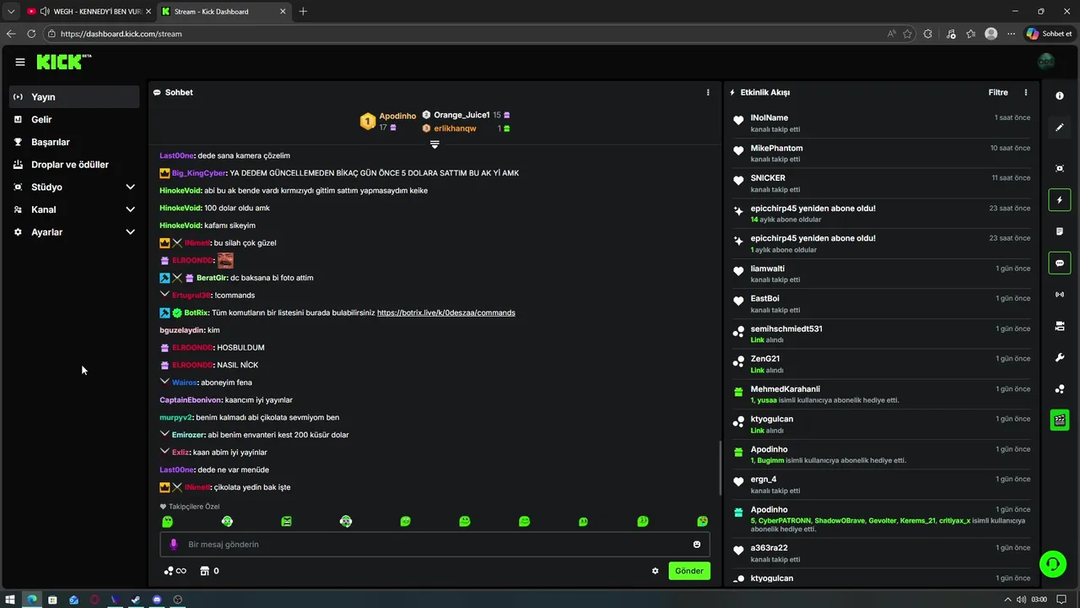Toggle the green clapperboard clips icon
This screenshot has width=1080, height=608.
click(x=1060, y=420)
